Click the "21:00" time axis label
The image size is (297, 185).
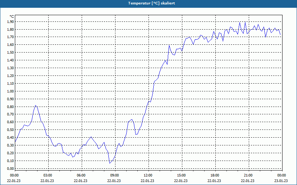tap(248, 175)
